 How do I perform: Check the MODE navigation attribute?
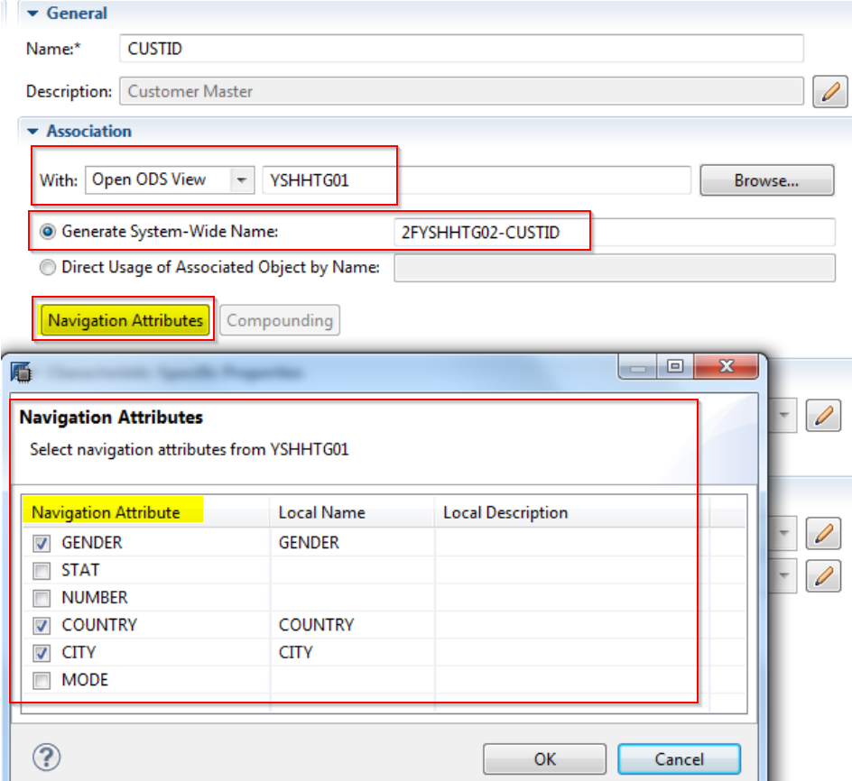(42, 681)
